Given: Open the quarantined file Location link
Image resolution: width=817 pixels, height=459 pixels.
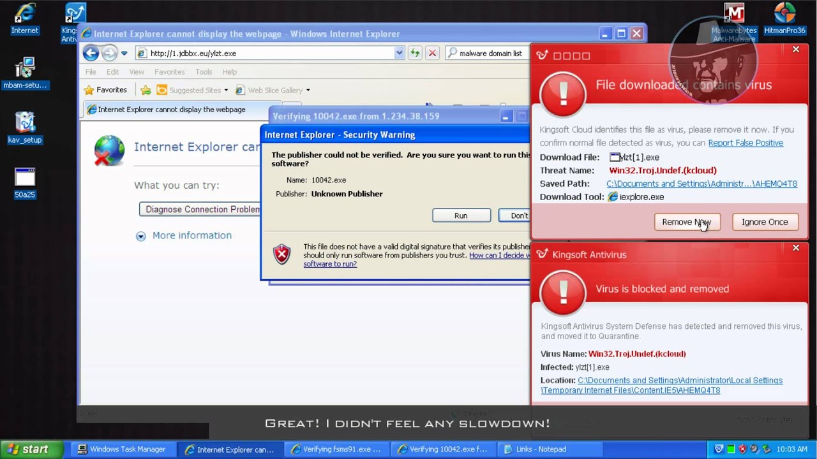Looking at the screenshot, I should (x=661, y=385).
